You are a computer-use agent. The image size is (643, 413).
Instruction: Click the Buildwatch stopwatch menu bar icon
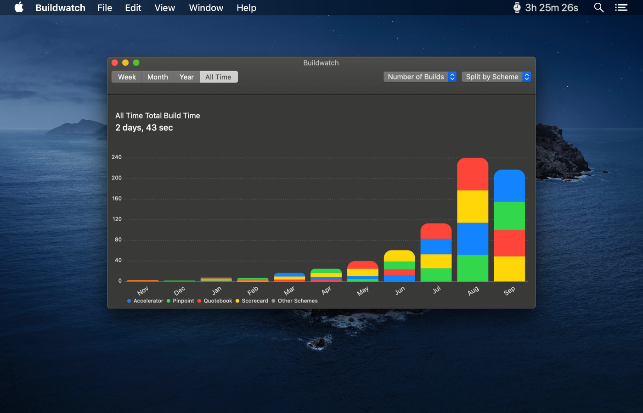coord(517,7)
